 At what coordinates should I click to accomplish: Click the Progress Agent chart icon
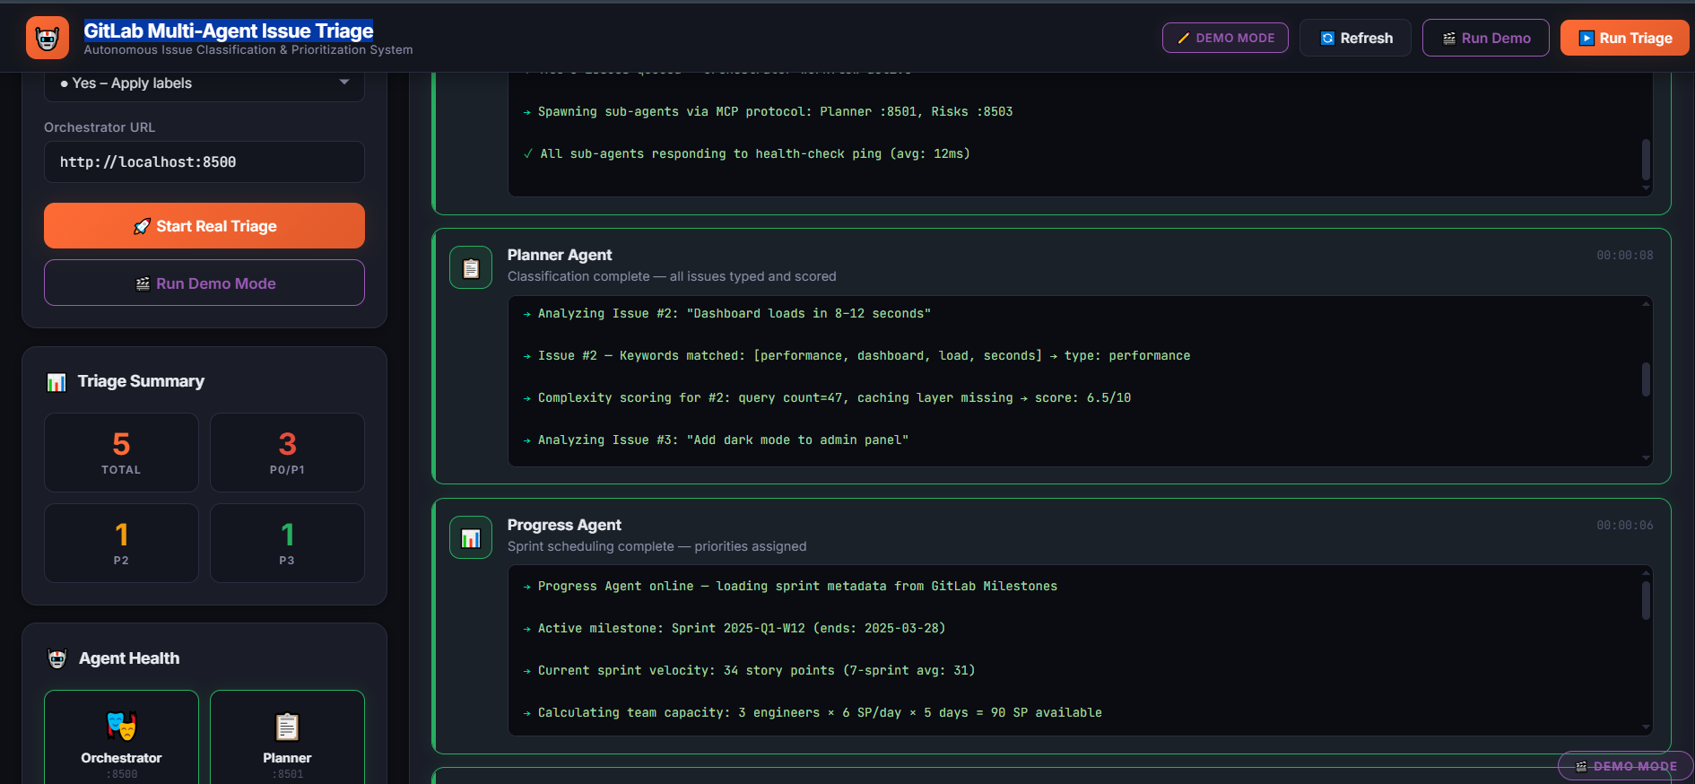(471, 537)
